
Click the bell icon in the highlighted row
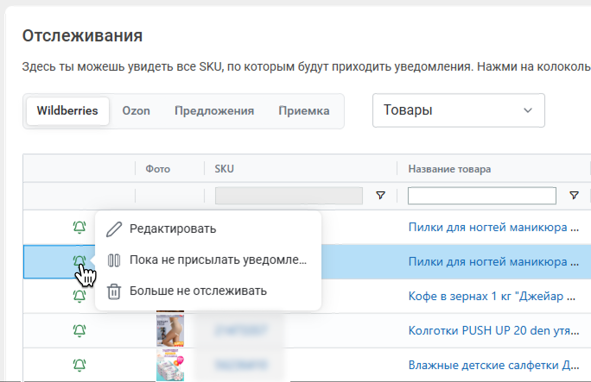click(x=79, y=261)
